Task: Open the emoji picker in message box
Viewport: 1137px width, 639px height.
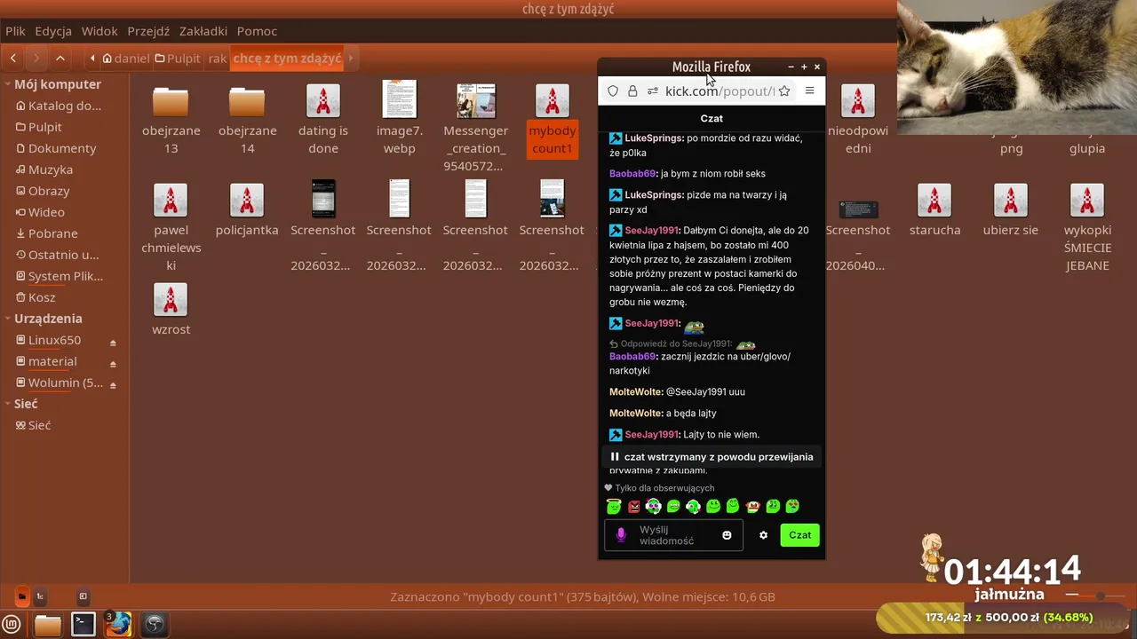Action: pos(727,535)
